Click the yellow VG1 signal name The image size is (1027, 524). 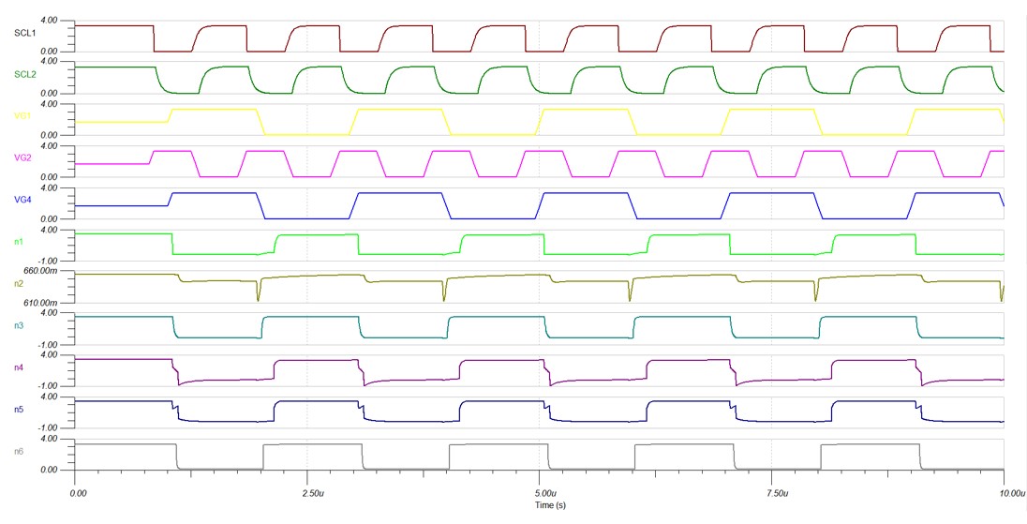pos(22,115)
